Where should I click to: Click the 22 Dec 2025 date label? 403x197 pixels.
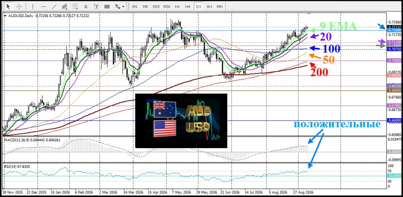(x=36, y=193)
